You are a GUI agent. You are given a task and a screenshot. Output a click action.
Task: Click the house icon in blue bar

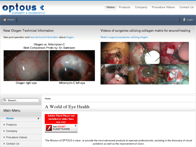(x=5, y=19)
